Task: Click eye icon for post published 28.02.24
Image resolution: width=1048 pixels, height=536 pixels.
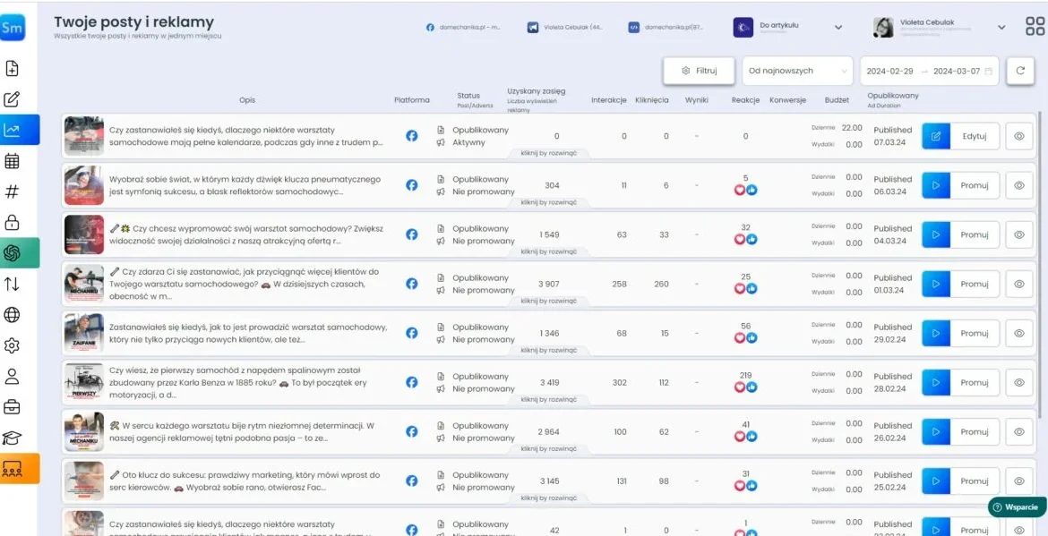Action: click(1018, 382)
